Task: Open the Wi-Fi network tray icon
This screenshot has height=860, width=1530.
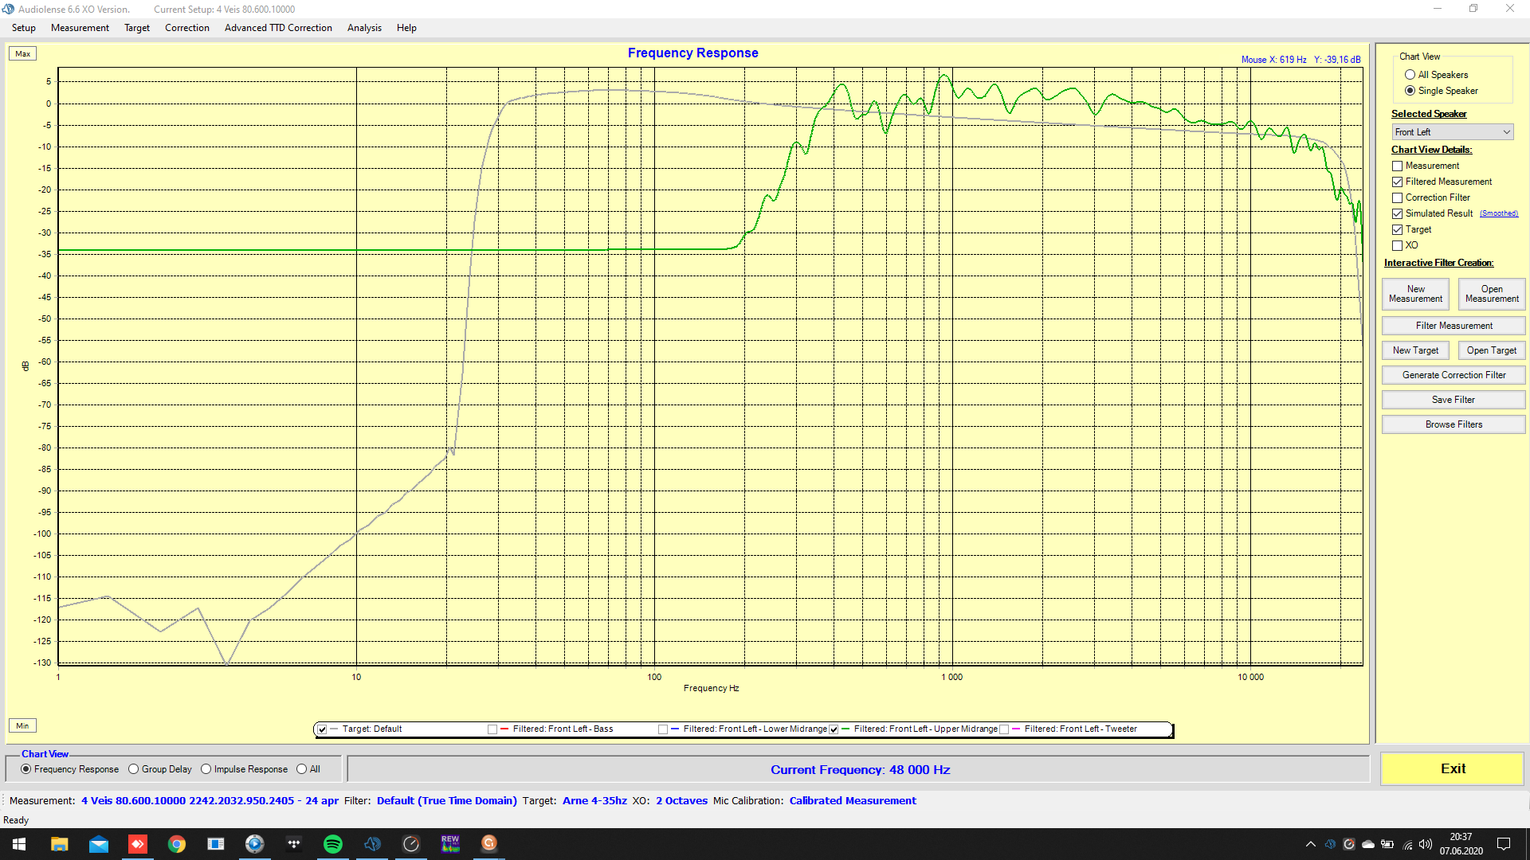Action: [x=1407, y=844]
